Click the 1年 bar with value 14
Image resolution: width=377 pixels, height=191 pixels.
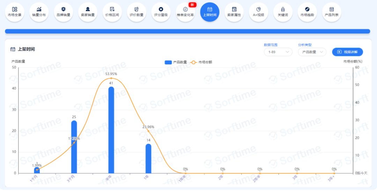(148, 158)
